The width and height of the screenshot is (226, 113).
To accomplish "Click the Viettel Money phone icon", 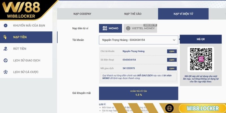I will tap(128, 28).
